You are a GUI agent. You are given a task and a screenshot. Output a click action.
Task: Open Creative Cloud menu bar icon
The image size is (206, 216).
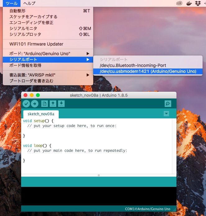point(179,3)
